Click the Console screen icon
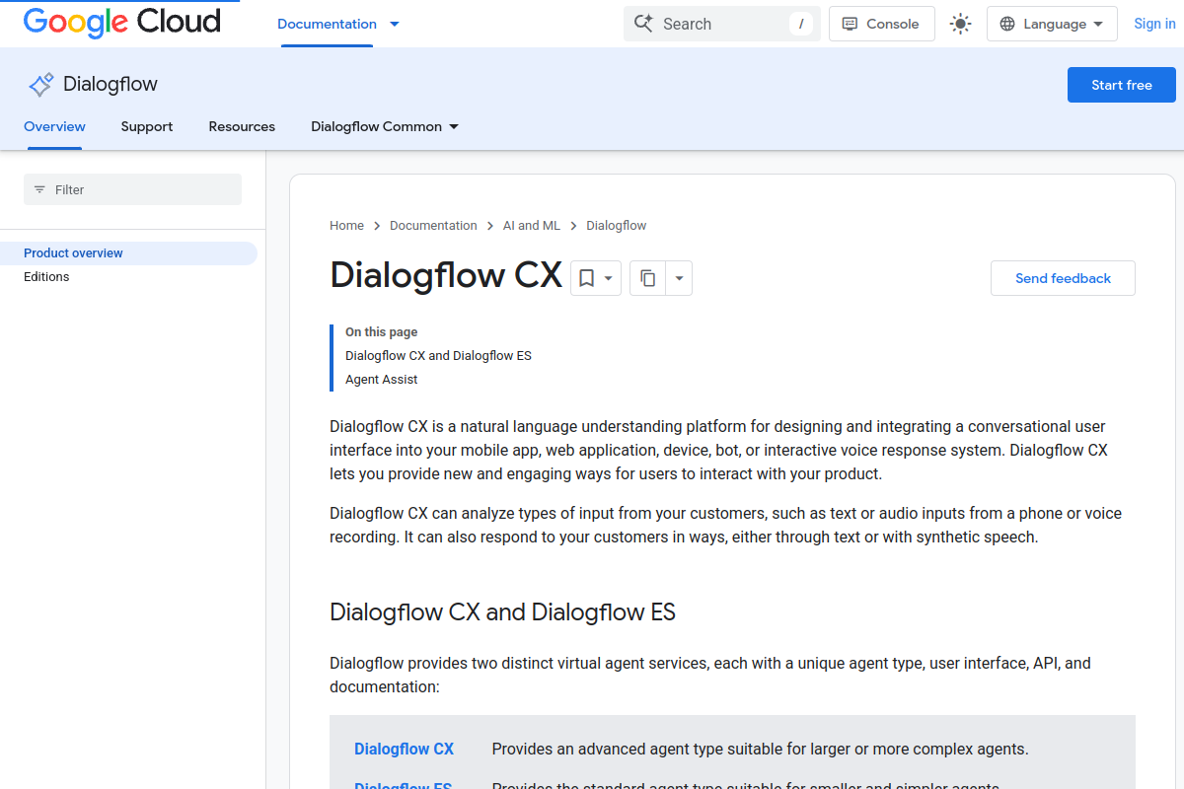The image size is (1184, 789). coord(850,24)
